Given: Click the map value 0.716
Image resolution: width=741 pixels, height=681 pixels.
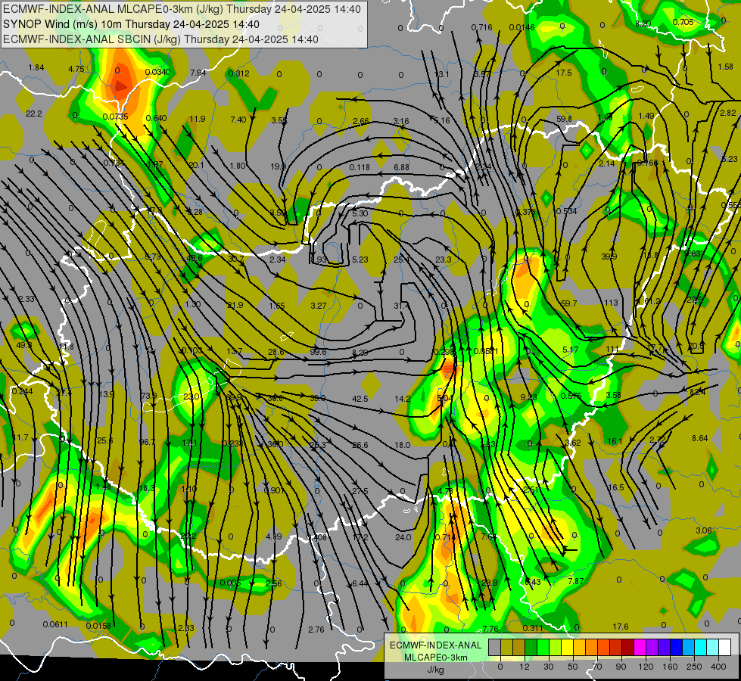Looking at the screenshot, I should tap(481, 27).
